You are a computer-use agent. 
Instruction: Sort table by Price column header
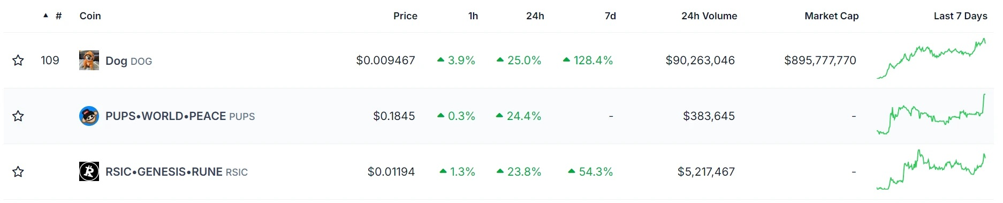tap(405, 16)
